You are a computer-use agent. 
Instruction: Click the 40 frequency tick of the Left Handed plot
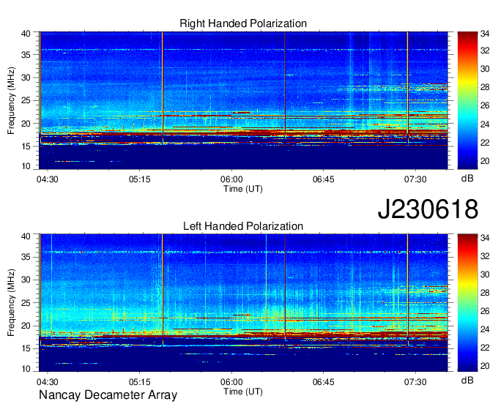(x=26, y=236)
